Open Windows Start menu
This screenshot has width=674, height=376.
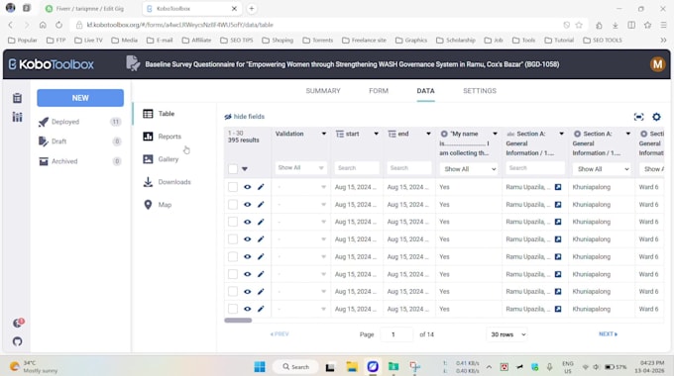tap(260, 366)
